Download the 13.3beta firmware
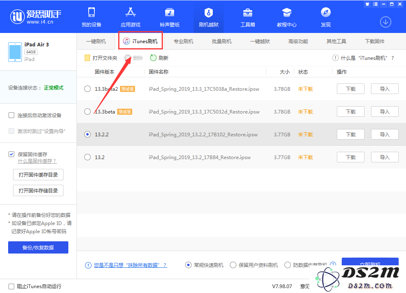Viewport: 406px width, 293px height. [x=351, y=112]
